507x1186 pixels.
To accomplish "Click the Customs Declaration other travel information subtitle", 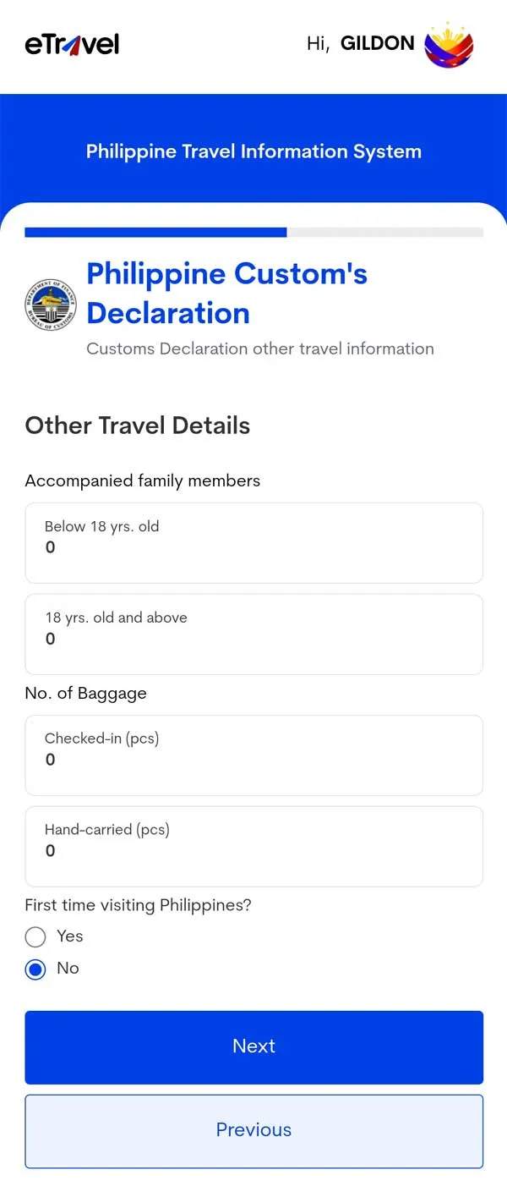I will 260,349.
